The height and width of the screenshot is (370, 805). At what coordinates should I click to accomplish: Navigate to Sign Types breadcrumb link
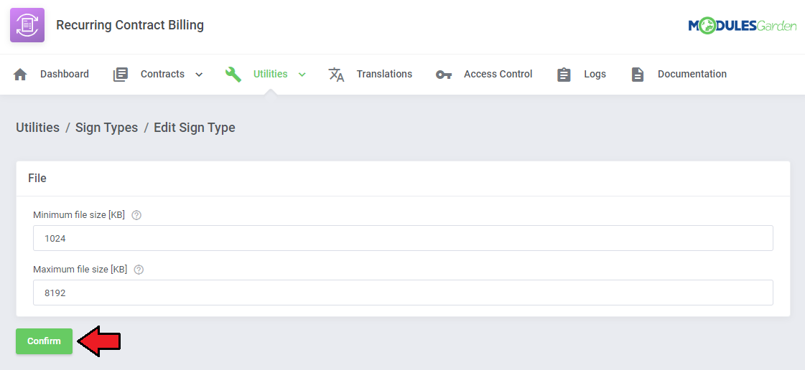(x=106, y=128)
